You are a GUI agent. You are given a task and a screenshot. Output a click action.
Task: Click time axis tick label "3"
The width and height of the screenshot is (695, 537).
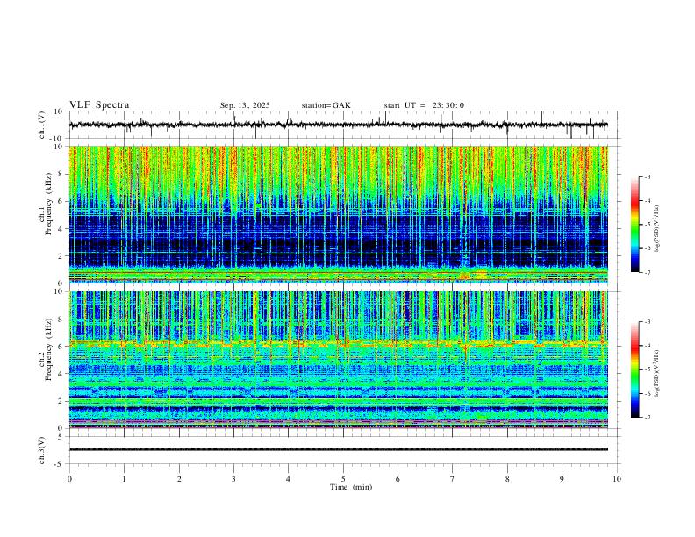coord(233,479)
